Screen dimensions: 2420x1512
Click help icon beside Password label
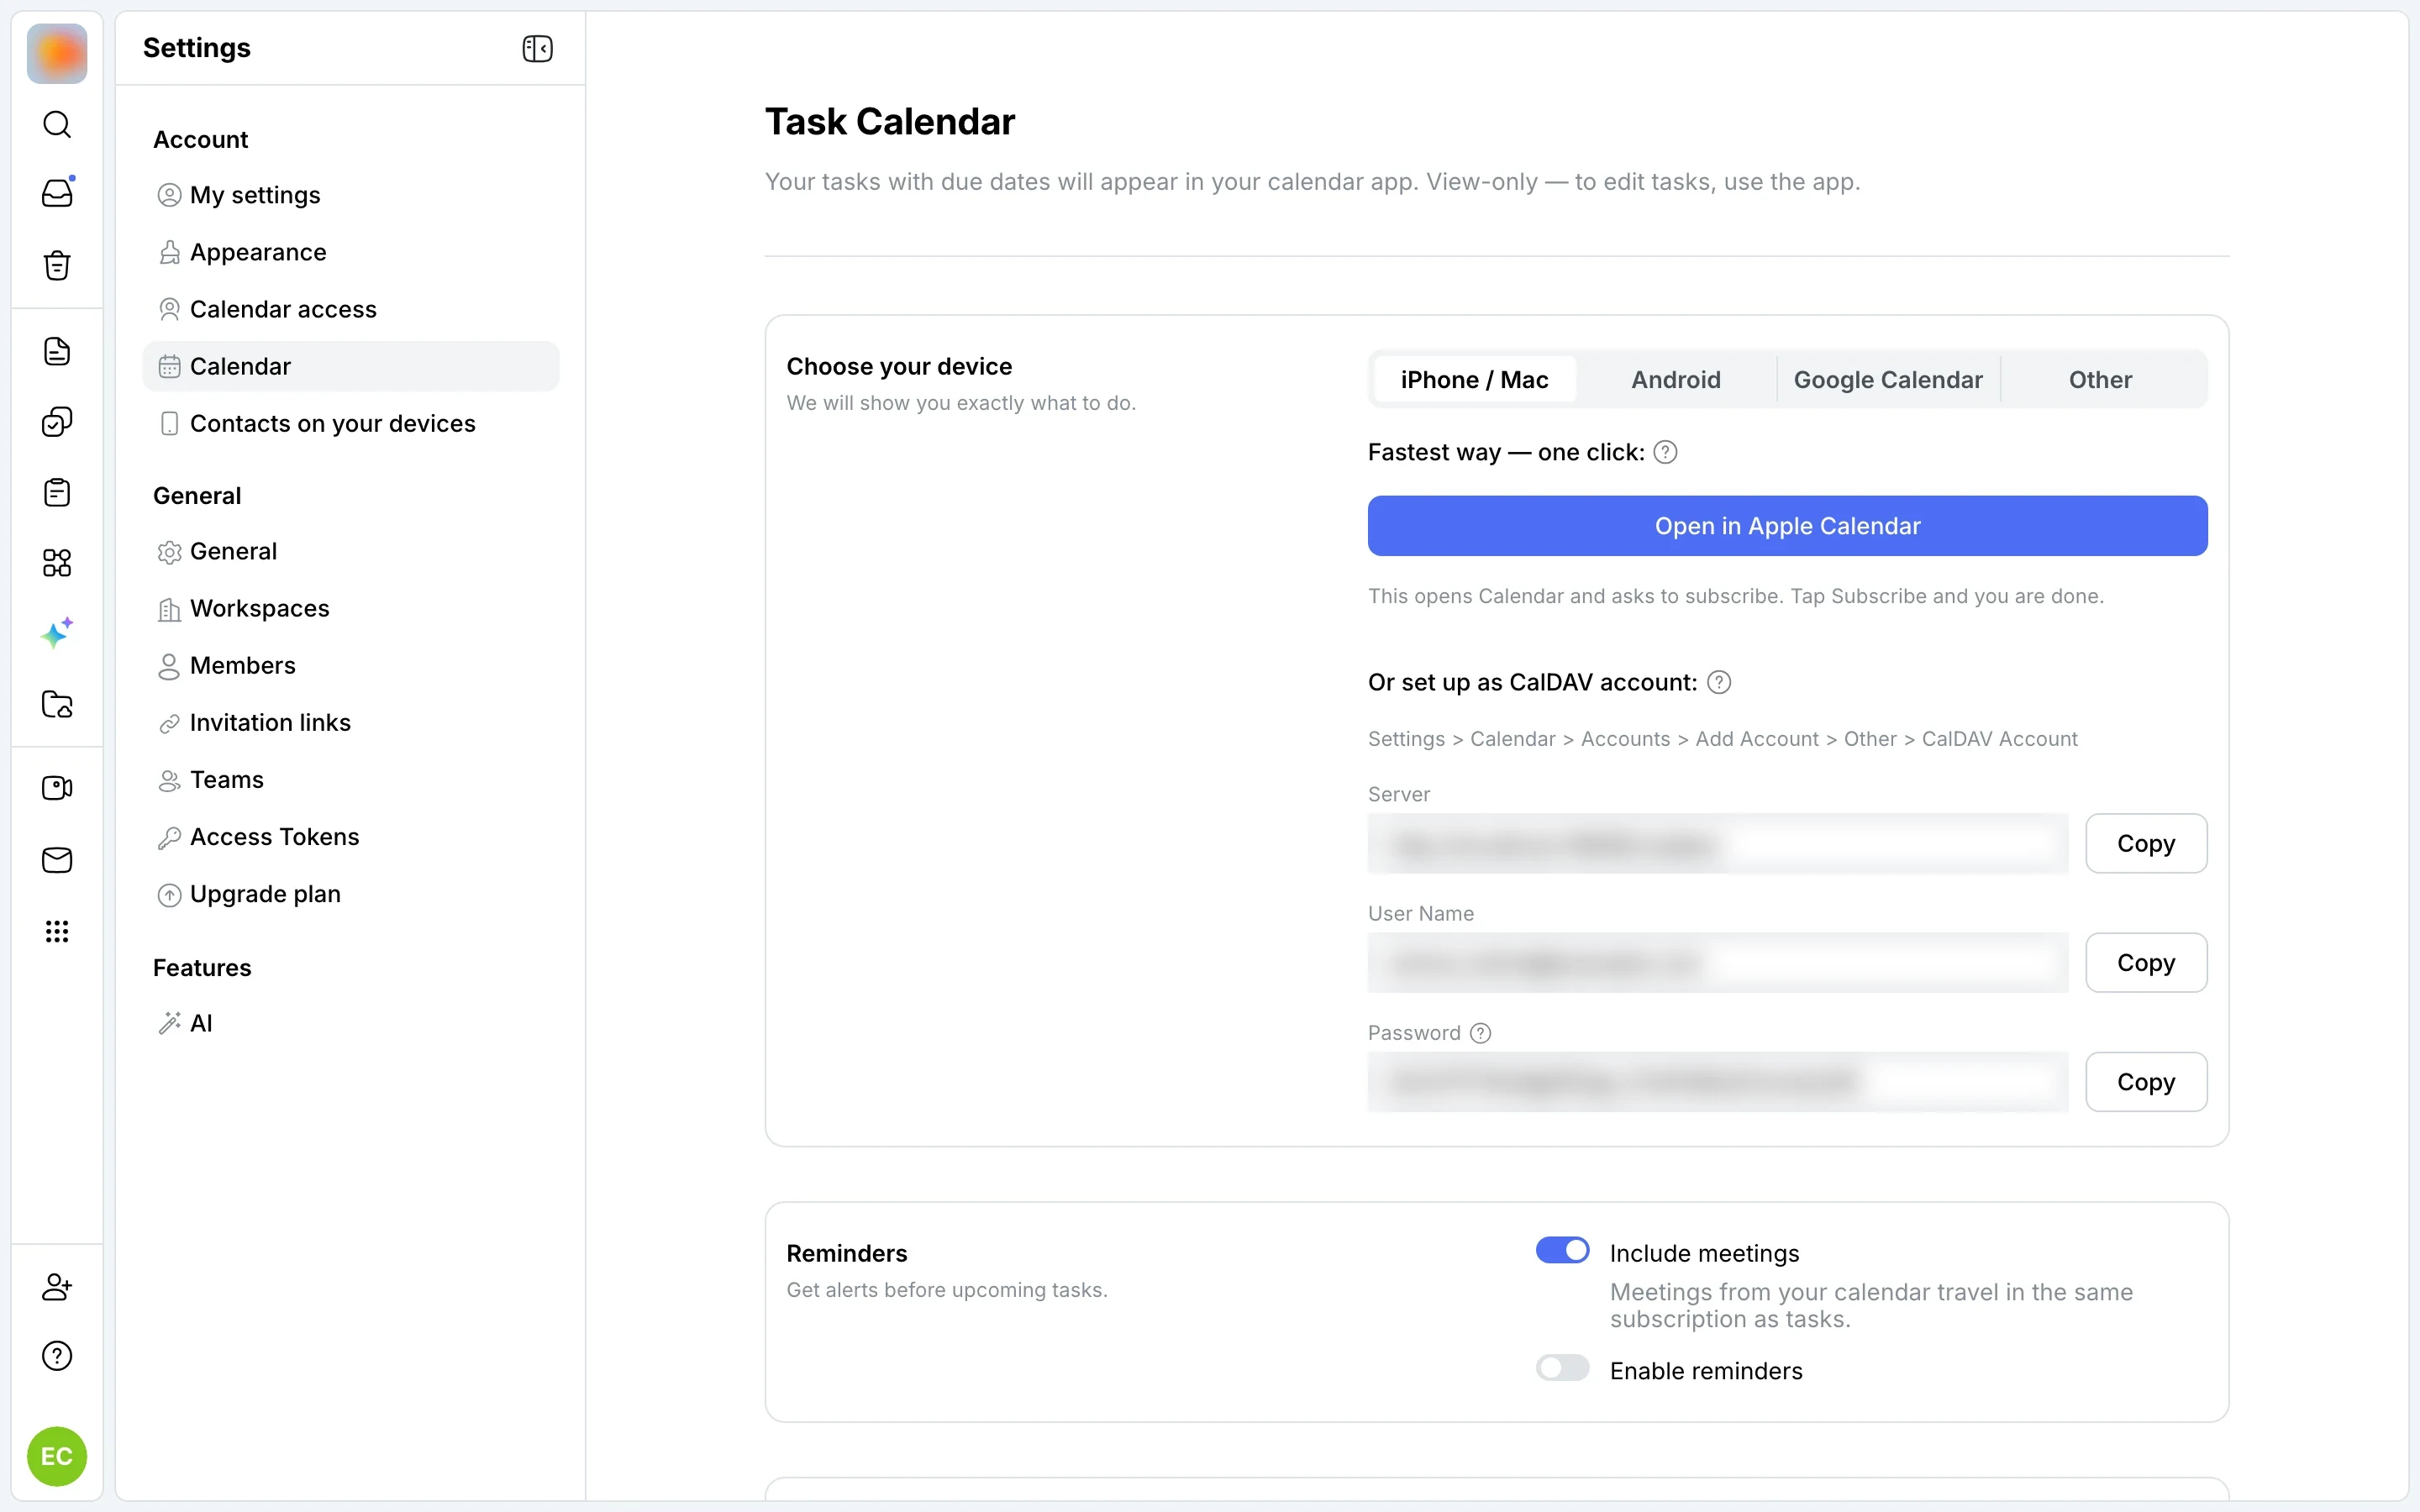[1481, 1033]
